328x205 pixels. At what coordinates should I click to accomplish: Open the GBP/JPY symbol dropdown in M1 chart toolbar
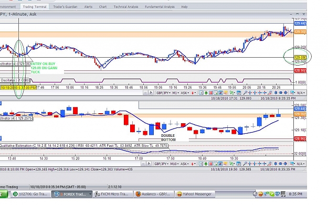[163, 93]
